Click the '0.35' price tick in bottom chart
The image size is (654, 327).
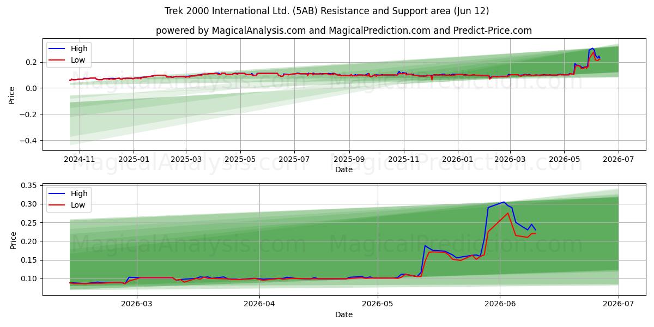tap(30, 185)
